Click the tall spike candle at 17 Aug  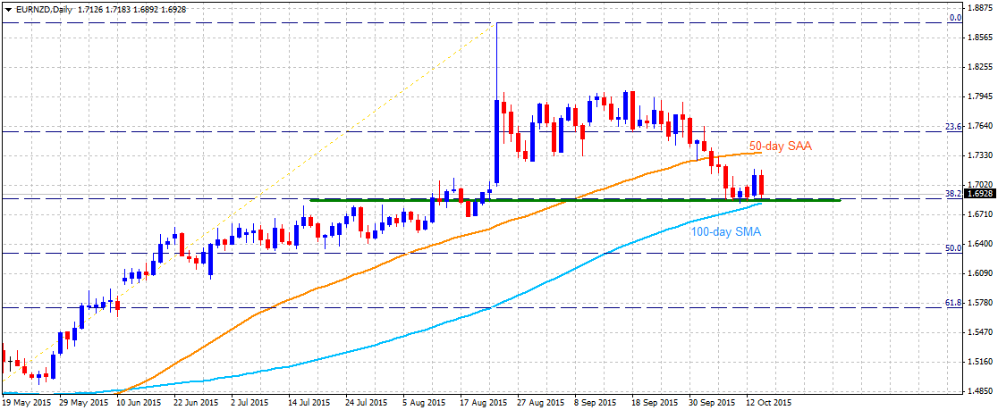click(x=495, y=104)
